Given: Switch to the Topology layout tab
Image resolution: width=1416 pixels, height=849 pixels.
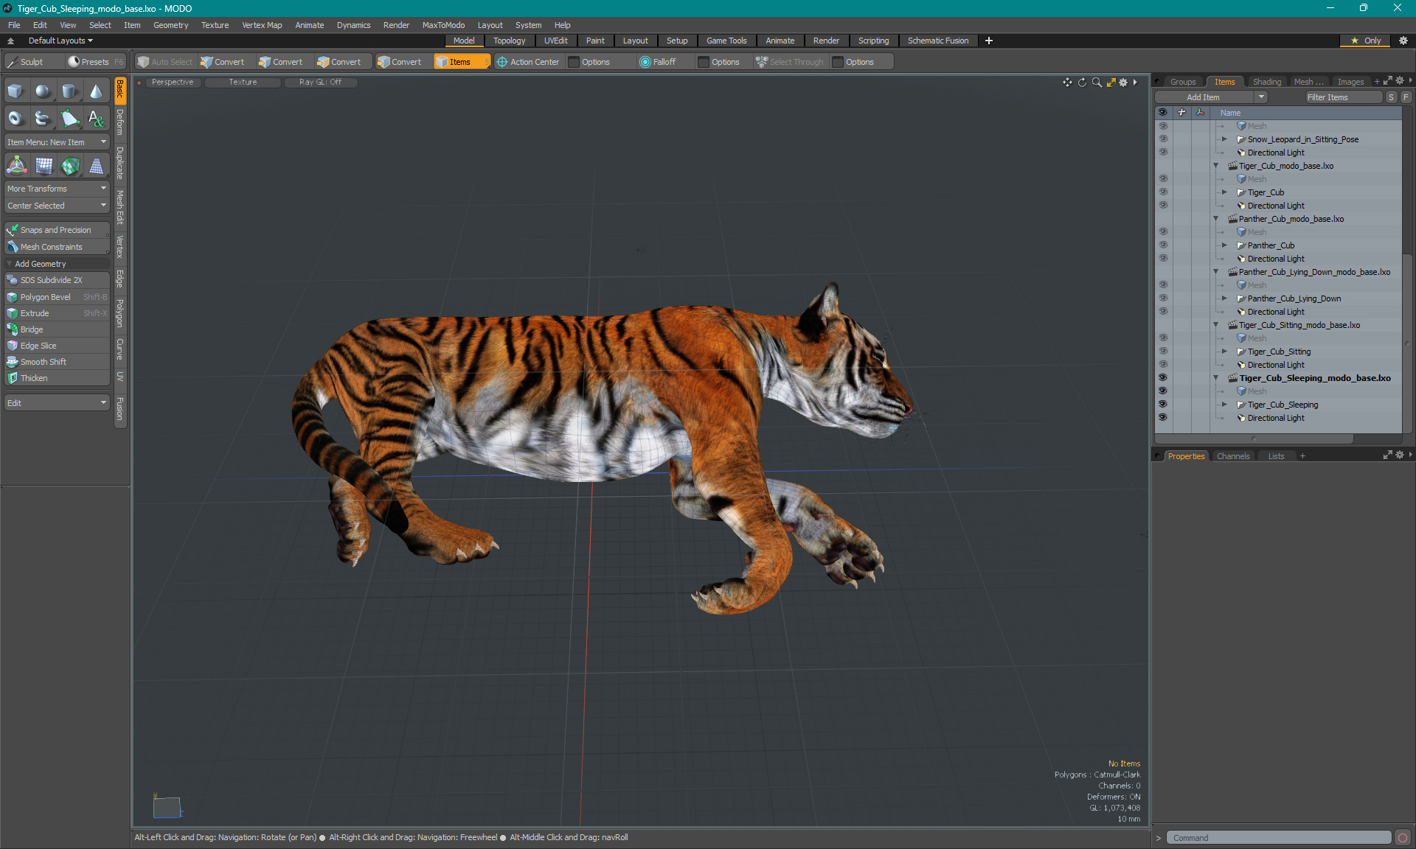Looking at the screenshot, I should (509, 41).
